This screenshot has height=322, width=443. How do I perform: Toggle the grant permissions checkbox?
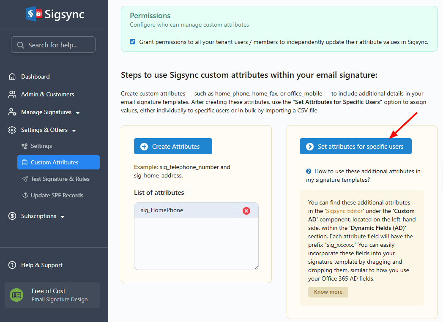point(133,42)
